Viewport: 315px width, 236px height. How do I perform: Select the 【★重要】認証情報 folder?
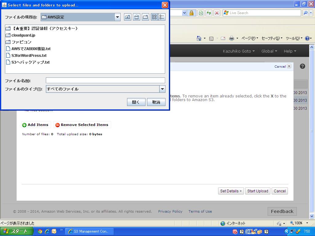click(x=42, y=29)
